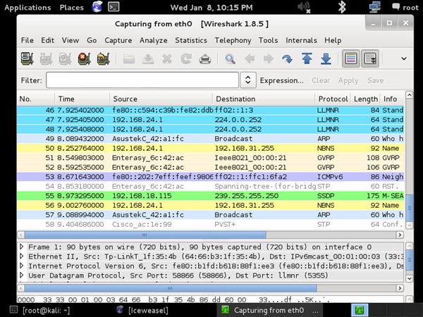Open the Edit menu

[47, 40]
